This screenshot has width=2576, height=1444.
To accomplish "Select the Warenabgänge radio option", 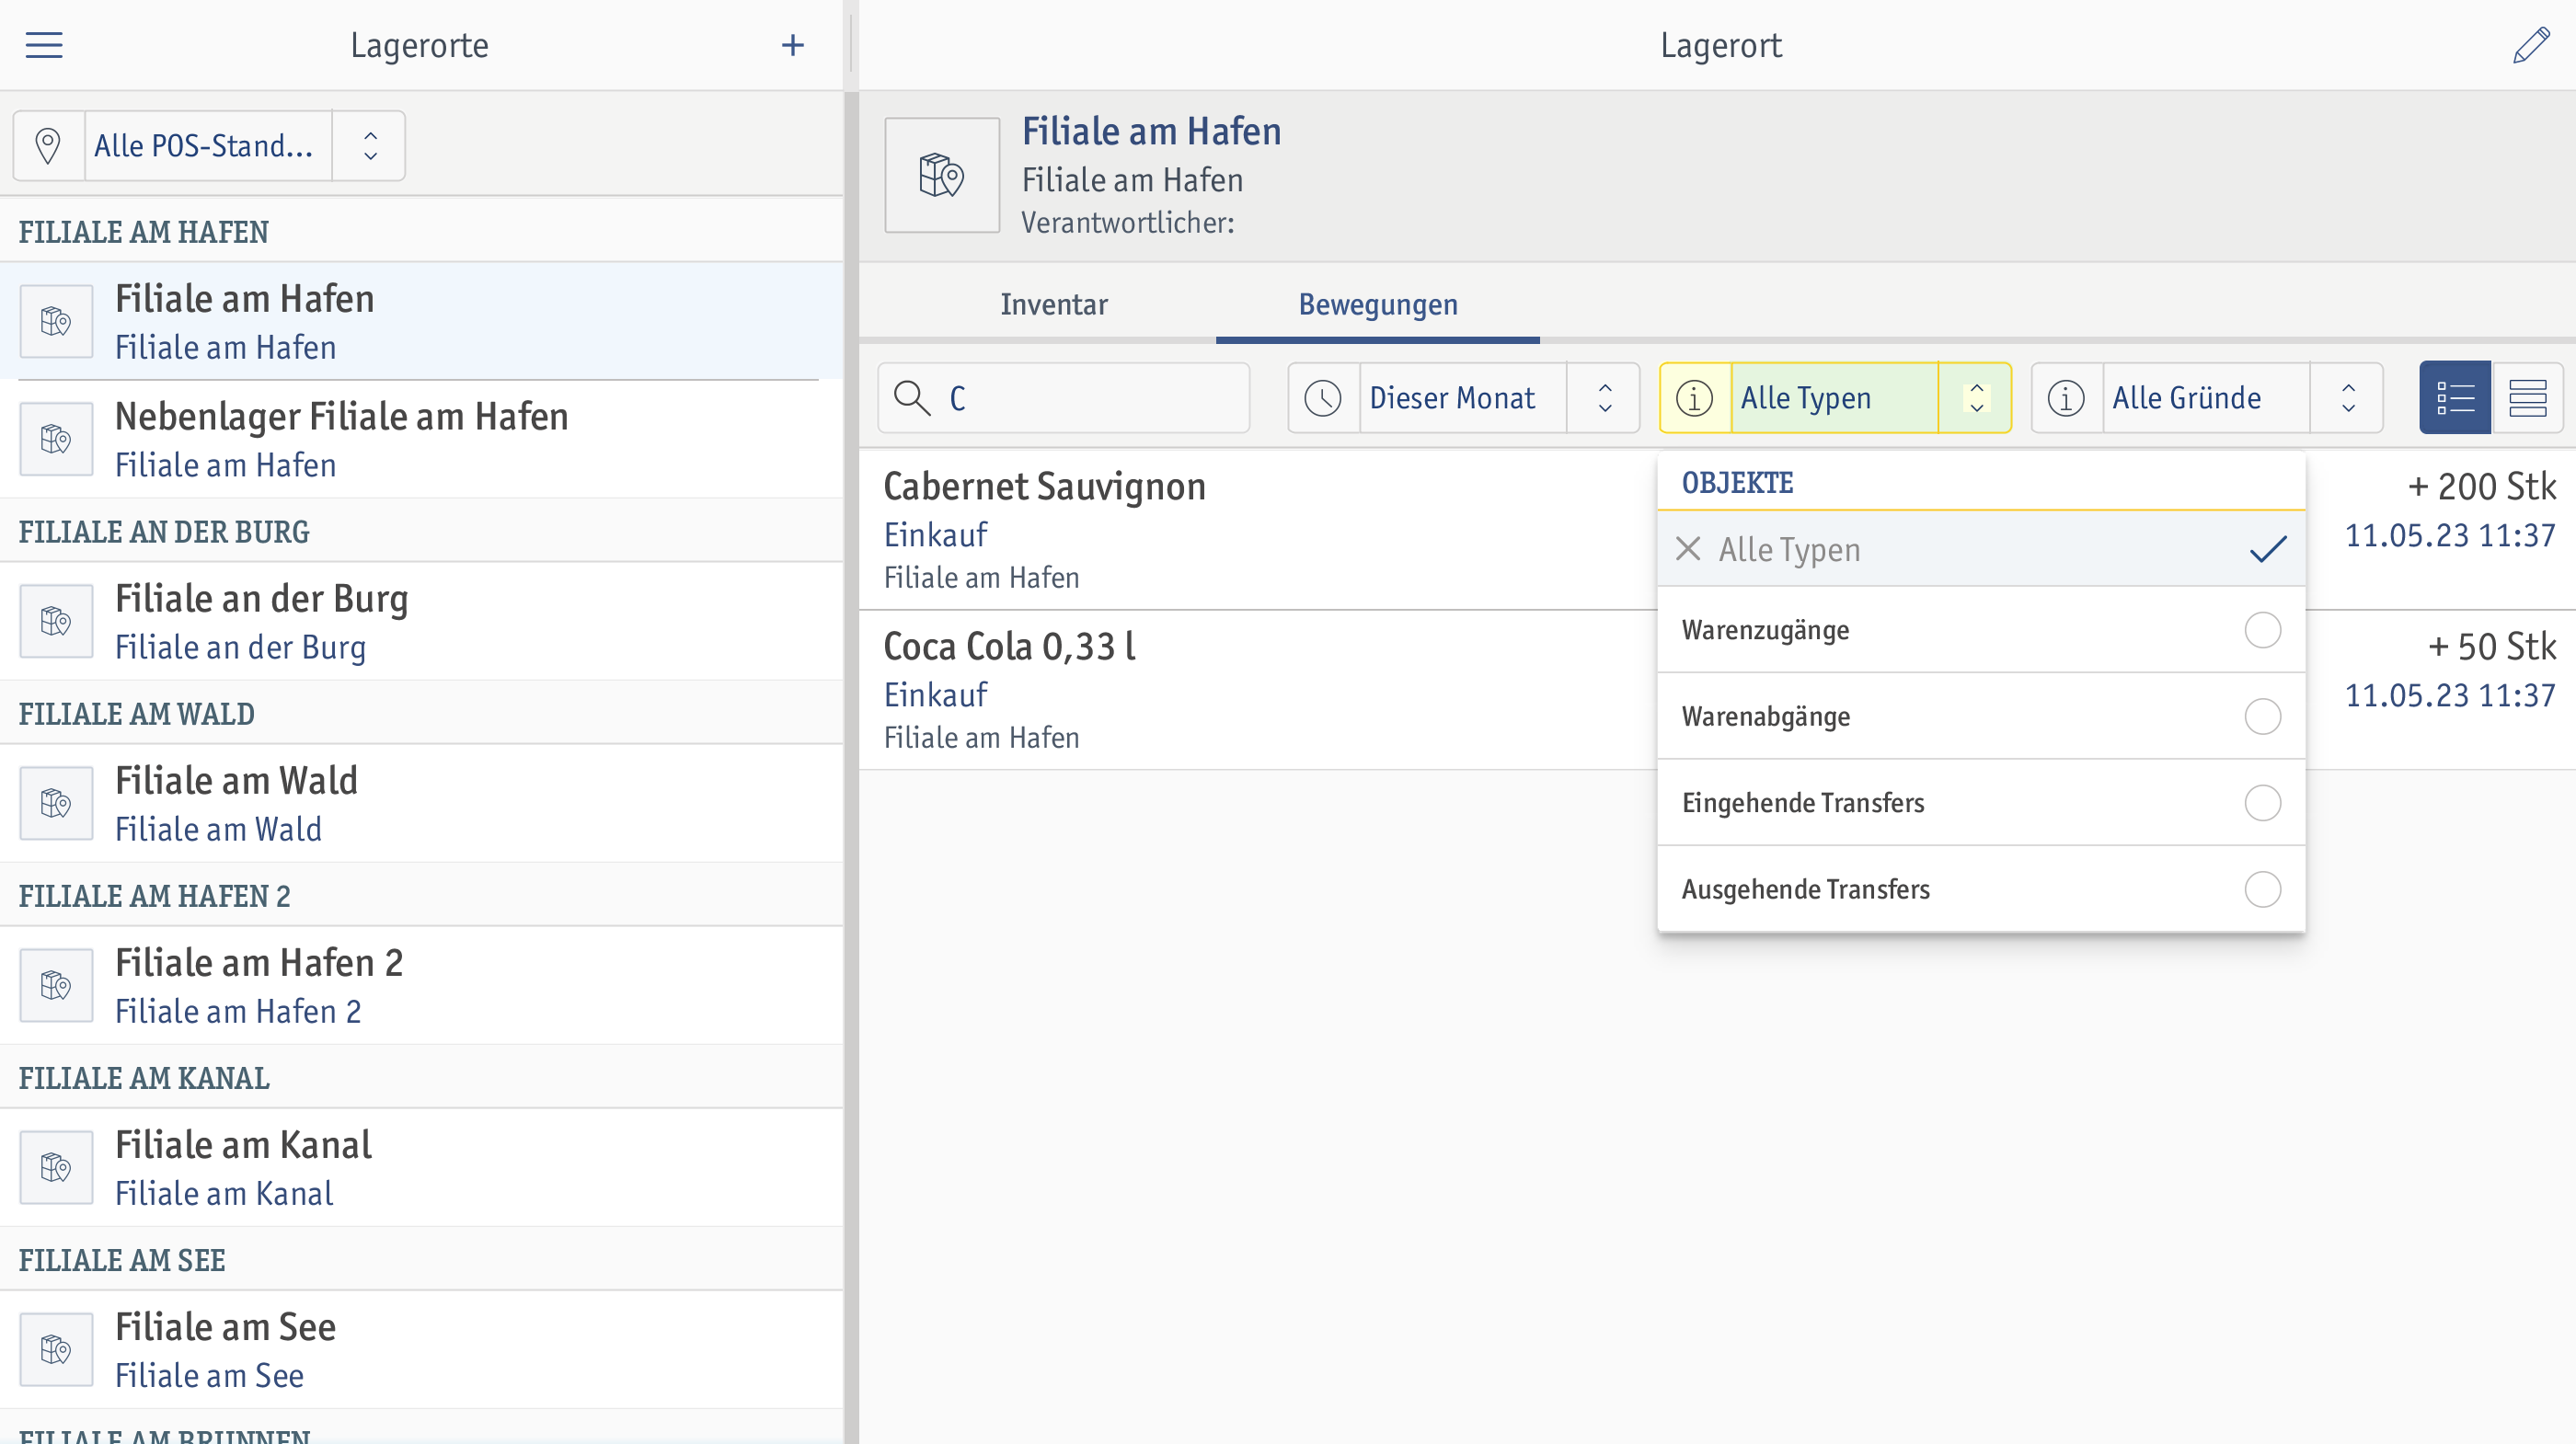I will point(2262,716).
